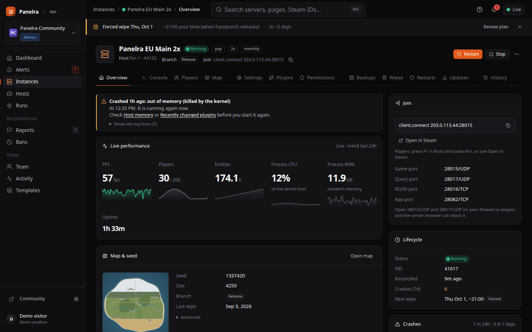The width and height of the screenshot is (532, 332).
Task: Copy the connect command in the instance header
Action: point(291,60)
